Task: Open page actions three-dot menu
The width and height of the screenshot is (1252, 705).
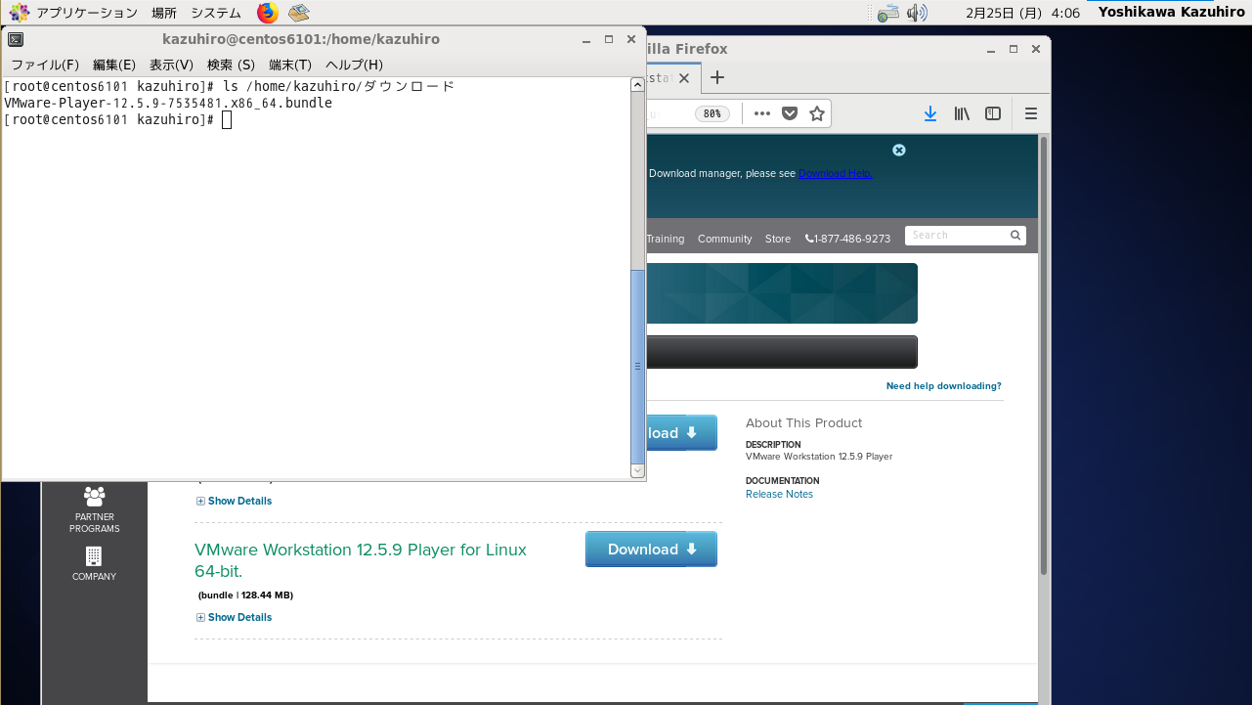Action: pos(762,113)
